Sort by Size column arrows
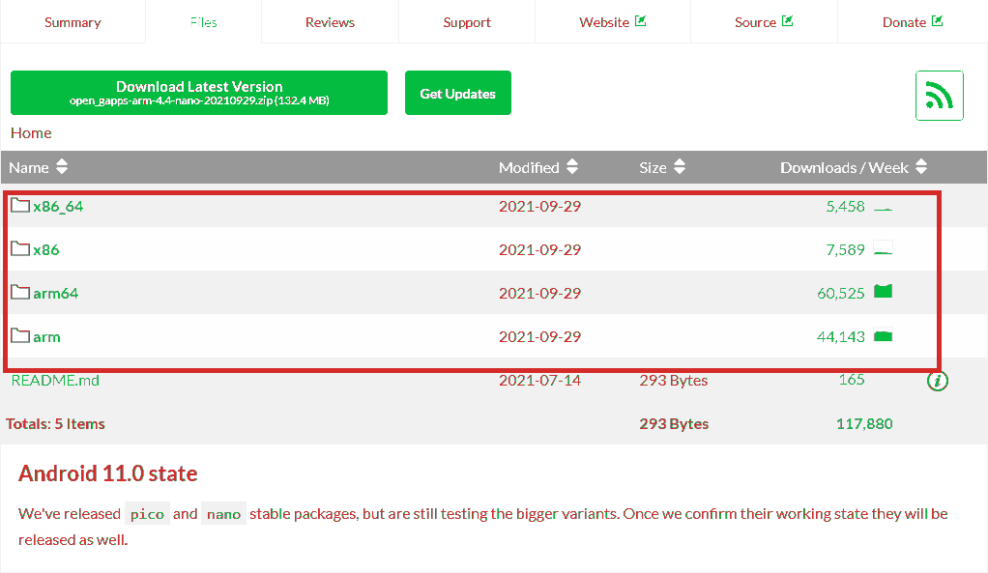Screen dimensions: 988x573 [x=680, y=167]
